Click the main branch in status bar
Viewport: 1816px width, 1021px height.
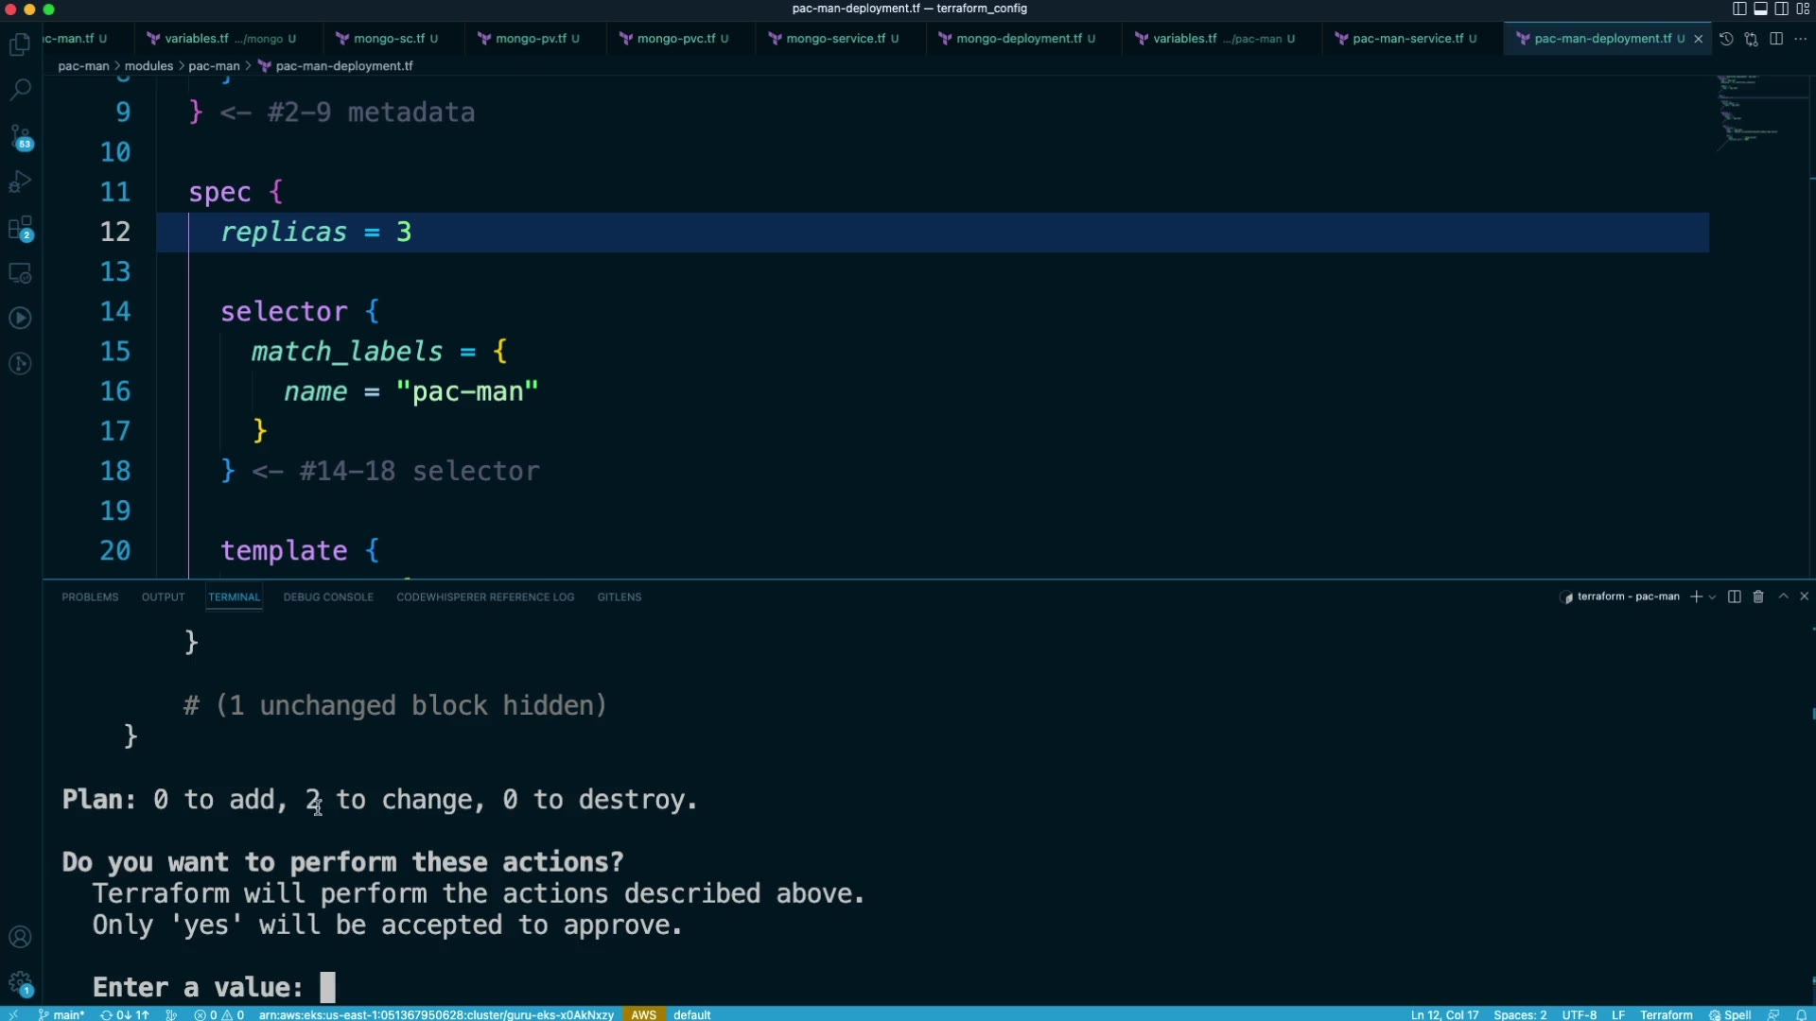click(x=61, y=1014)
